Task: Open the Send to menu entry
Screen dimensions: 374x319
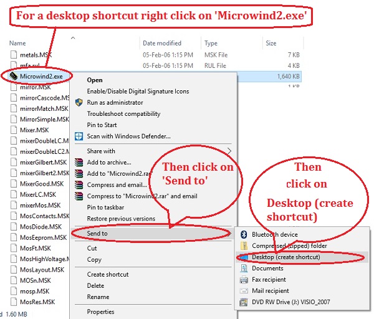Action: pyautogui.click(x=151, y=234)
